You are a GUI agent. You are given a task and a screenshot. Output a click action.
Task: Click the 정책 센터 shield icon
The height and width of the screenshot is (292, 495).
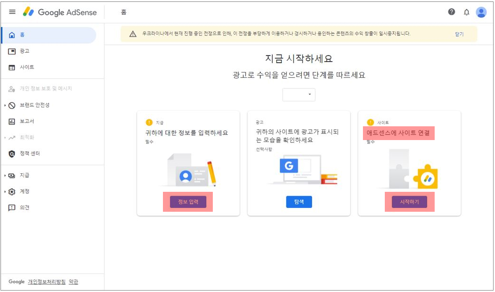click(12, 154)
